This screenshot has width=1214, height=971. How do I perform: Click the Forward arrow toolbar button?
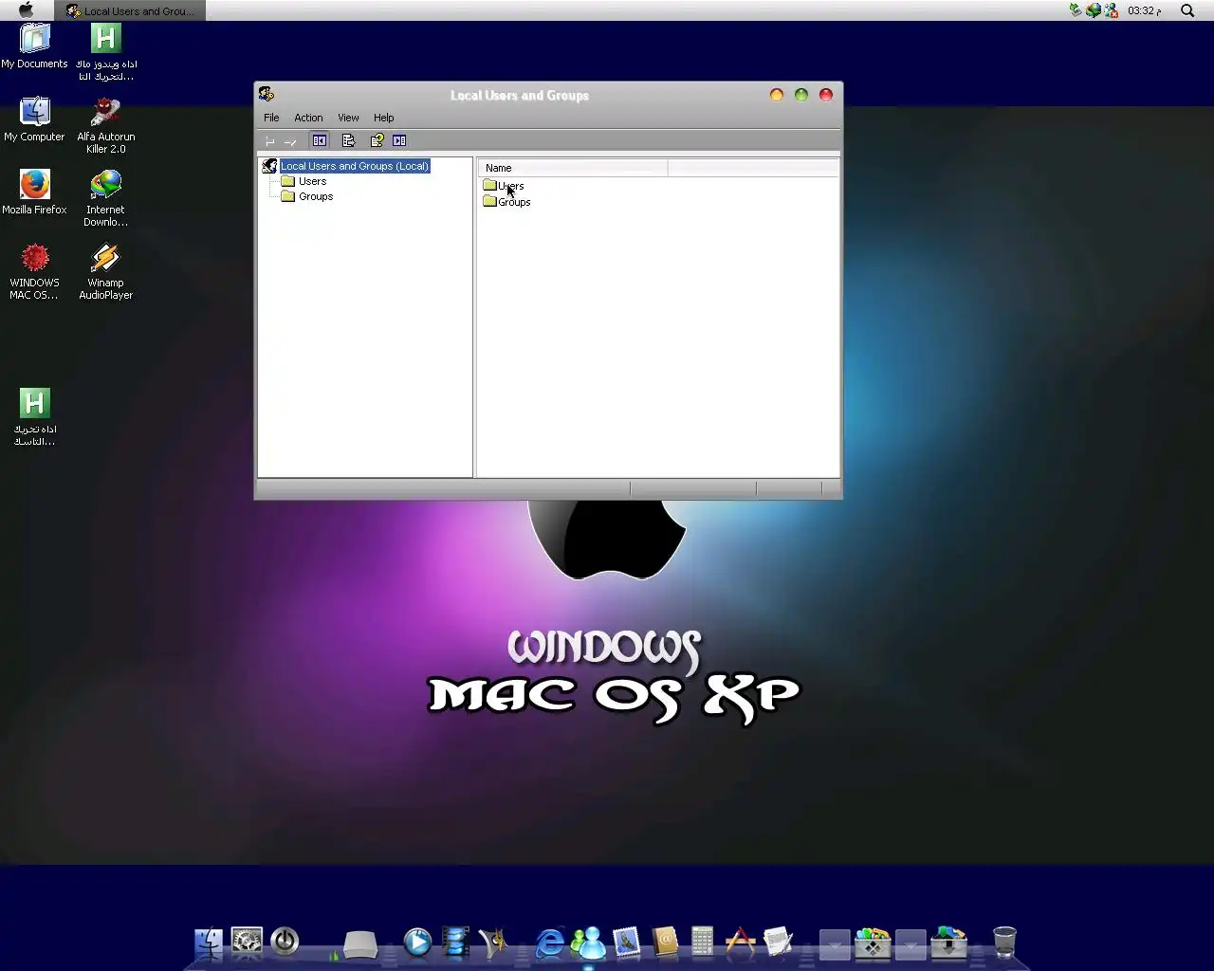(x=291, y=141)
